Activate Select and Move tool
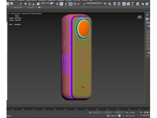Viewport: 157px width, 118px height. coord(26,4)
